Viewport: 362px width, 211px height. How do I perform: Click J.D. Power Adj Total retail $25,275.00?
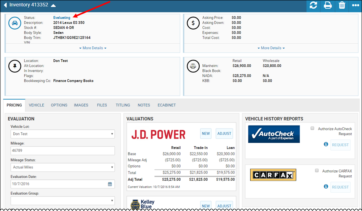point(171,179)
